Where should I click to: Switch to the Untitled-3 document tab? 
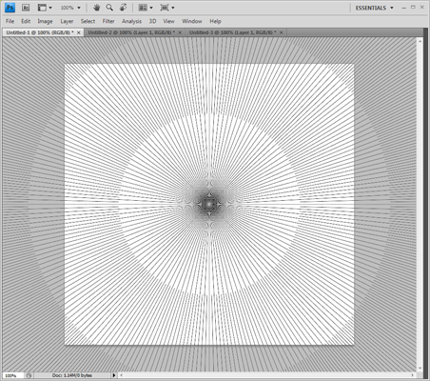[232, 32]
